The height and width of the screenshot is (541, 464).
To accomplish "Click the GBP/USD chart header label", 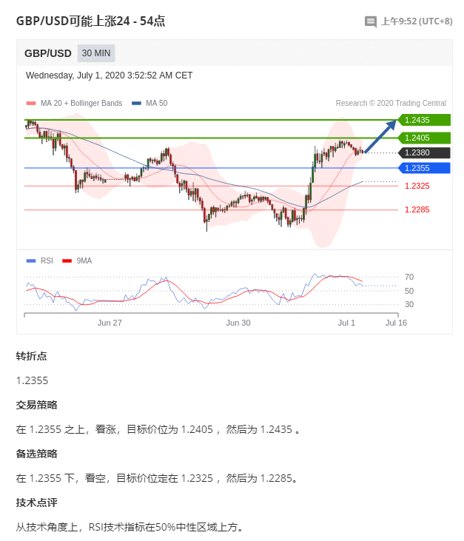I will point(48,53).
